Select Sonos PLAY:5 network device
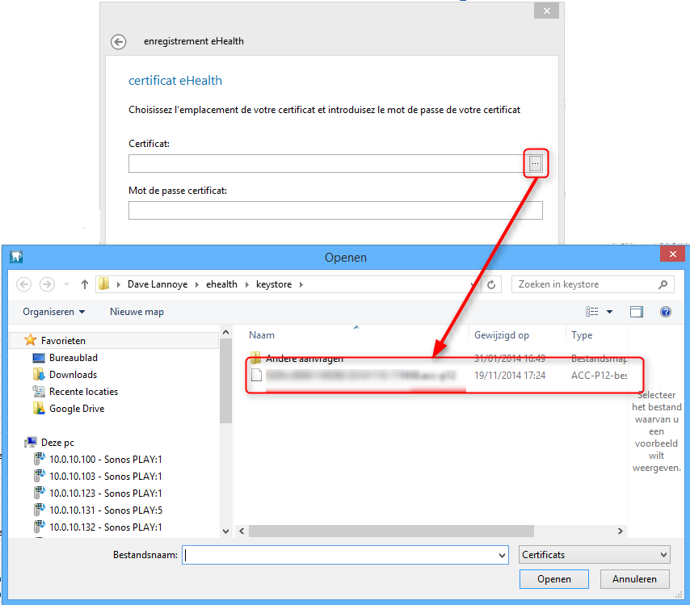The image size is (690, 605). pyautogui.click(x=105, y=510)
